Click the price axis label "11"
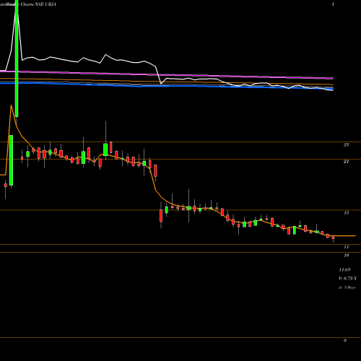Viewport: 361px width, 361px height. (347, 247)
